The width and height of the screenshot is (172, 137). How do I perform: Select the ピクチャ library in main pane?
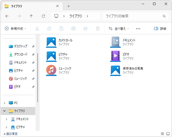click(x=58, y=56)
